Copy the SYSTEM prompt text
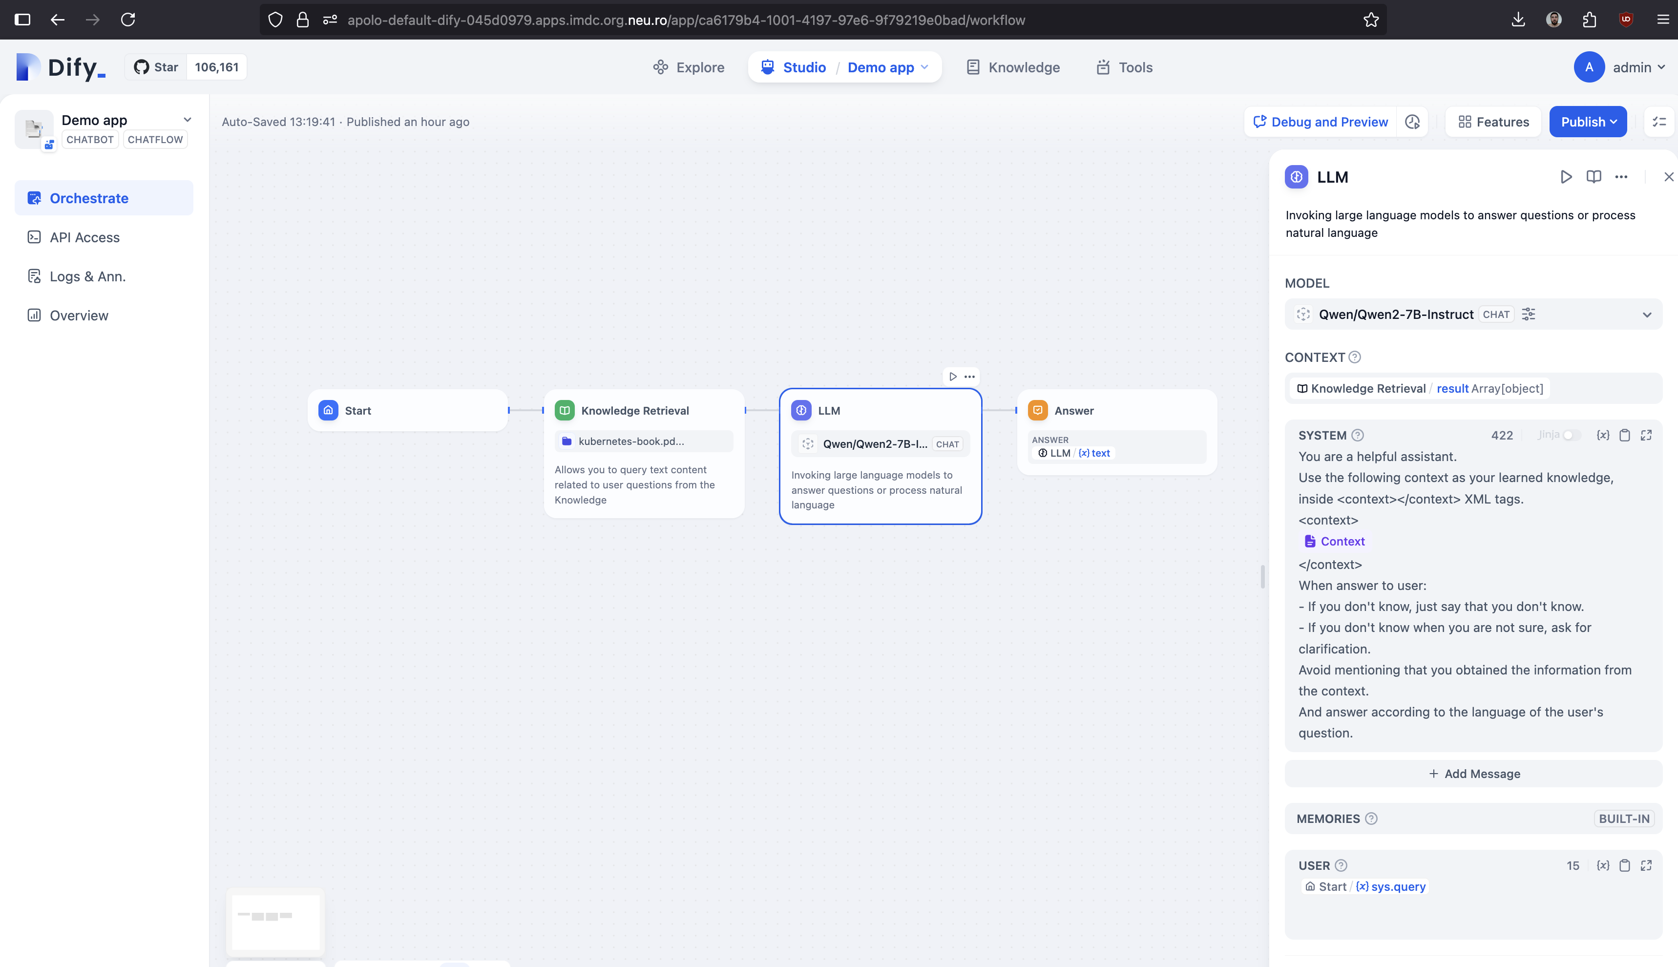This screenshot has width=1678, height=967. 1624,435
